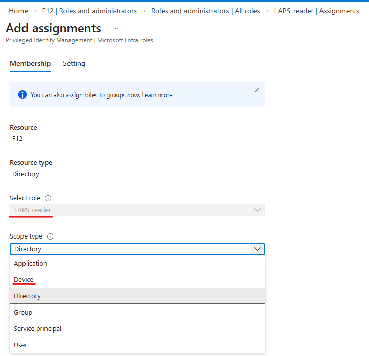Pick Group as the scope type
The image size is (369, 356).
coord(23,313)
